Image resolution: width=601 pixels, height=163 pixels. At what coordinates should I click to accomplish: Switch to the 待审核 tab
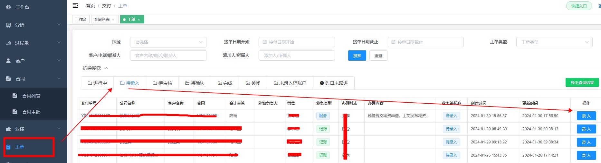pos(162,83)
